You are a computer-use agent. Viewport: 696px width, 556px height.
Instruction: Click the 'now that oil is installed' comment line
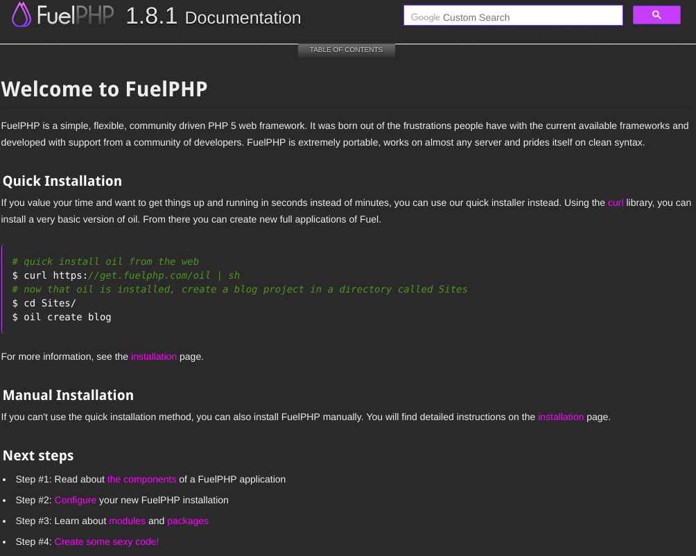(x=240, y=289)
